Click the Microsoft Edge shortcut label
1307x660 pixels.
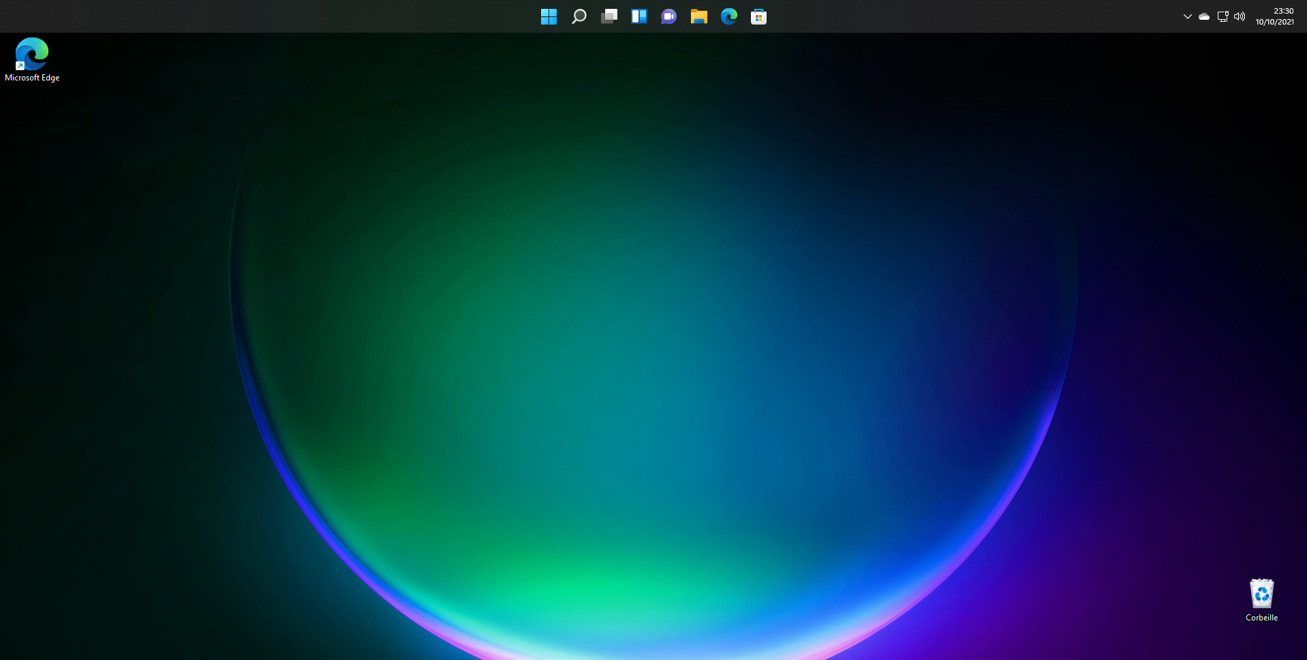point(32,78)
